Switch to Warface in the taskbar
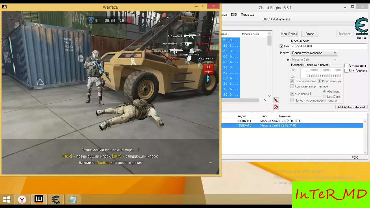This screenshot has height=208, width=370. pos(39,200)
